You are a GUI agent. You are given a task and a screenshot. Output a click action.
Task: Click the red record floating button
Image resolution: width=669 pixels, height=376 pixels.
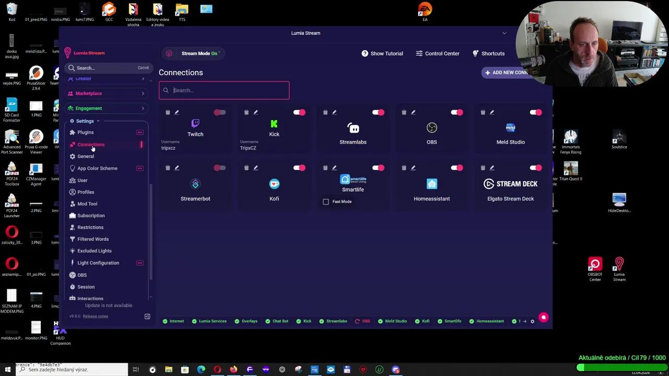pyautogui.click(x=544, y=318)
